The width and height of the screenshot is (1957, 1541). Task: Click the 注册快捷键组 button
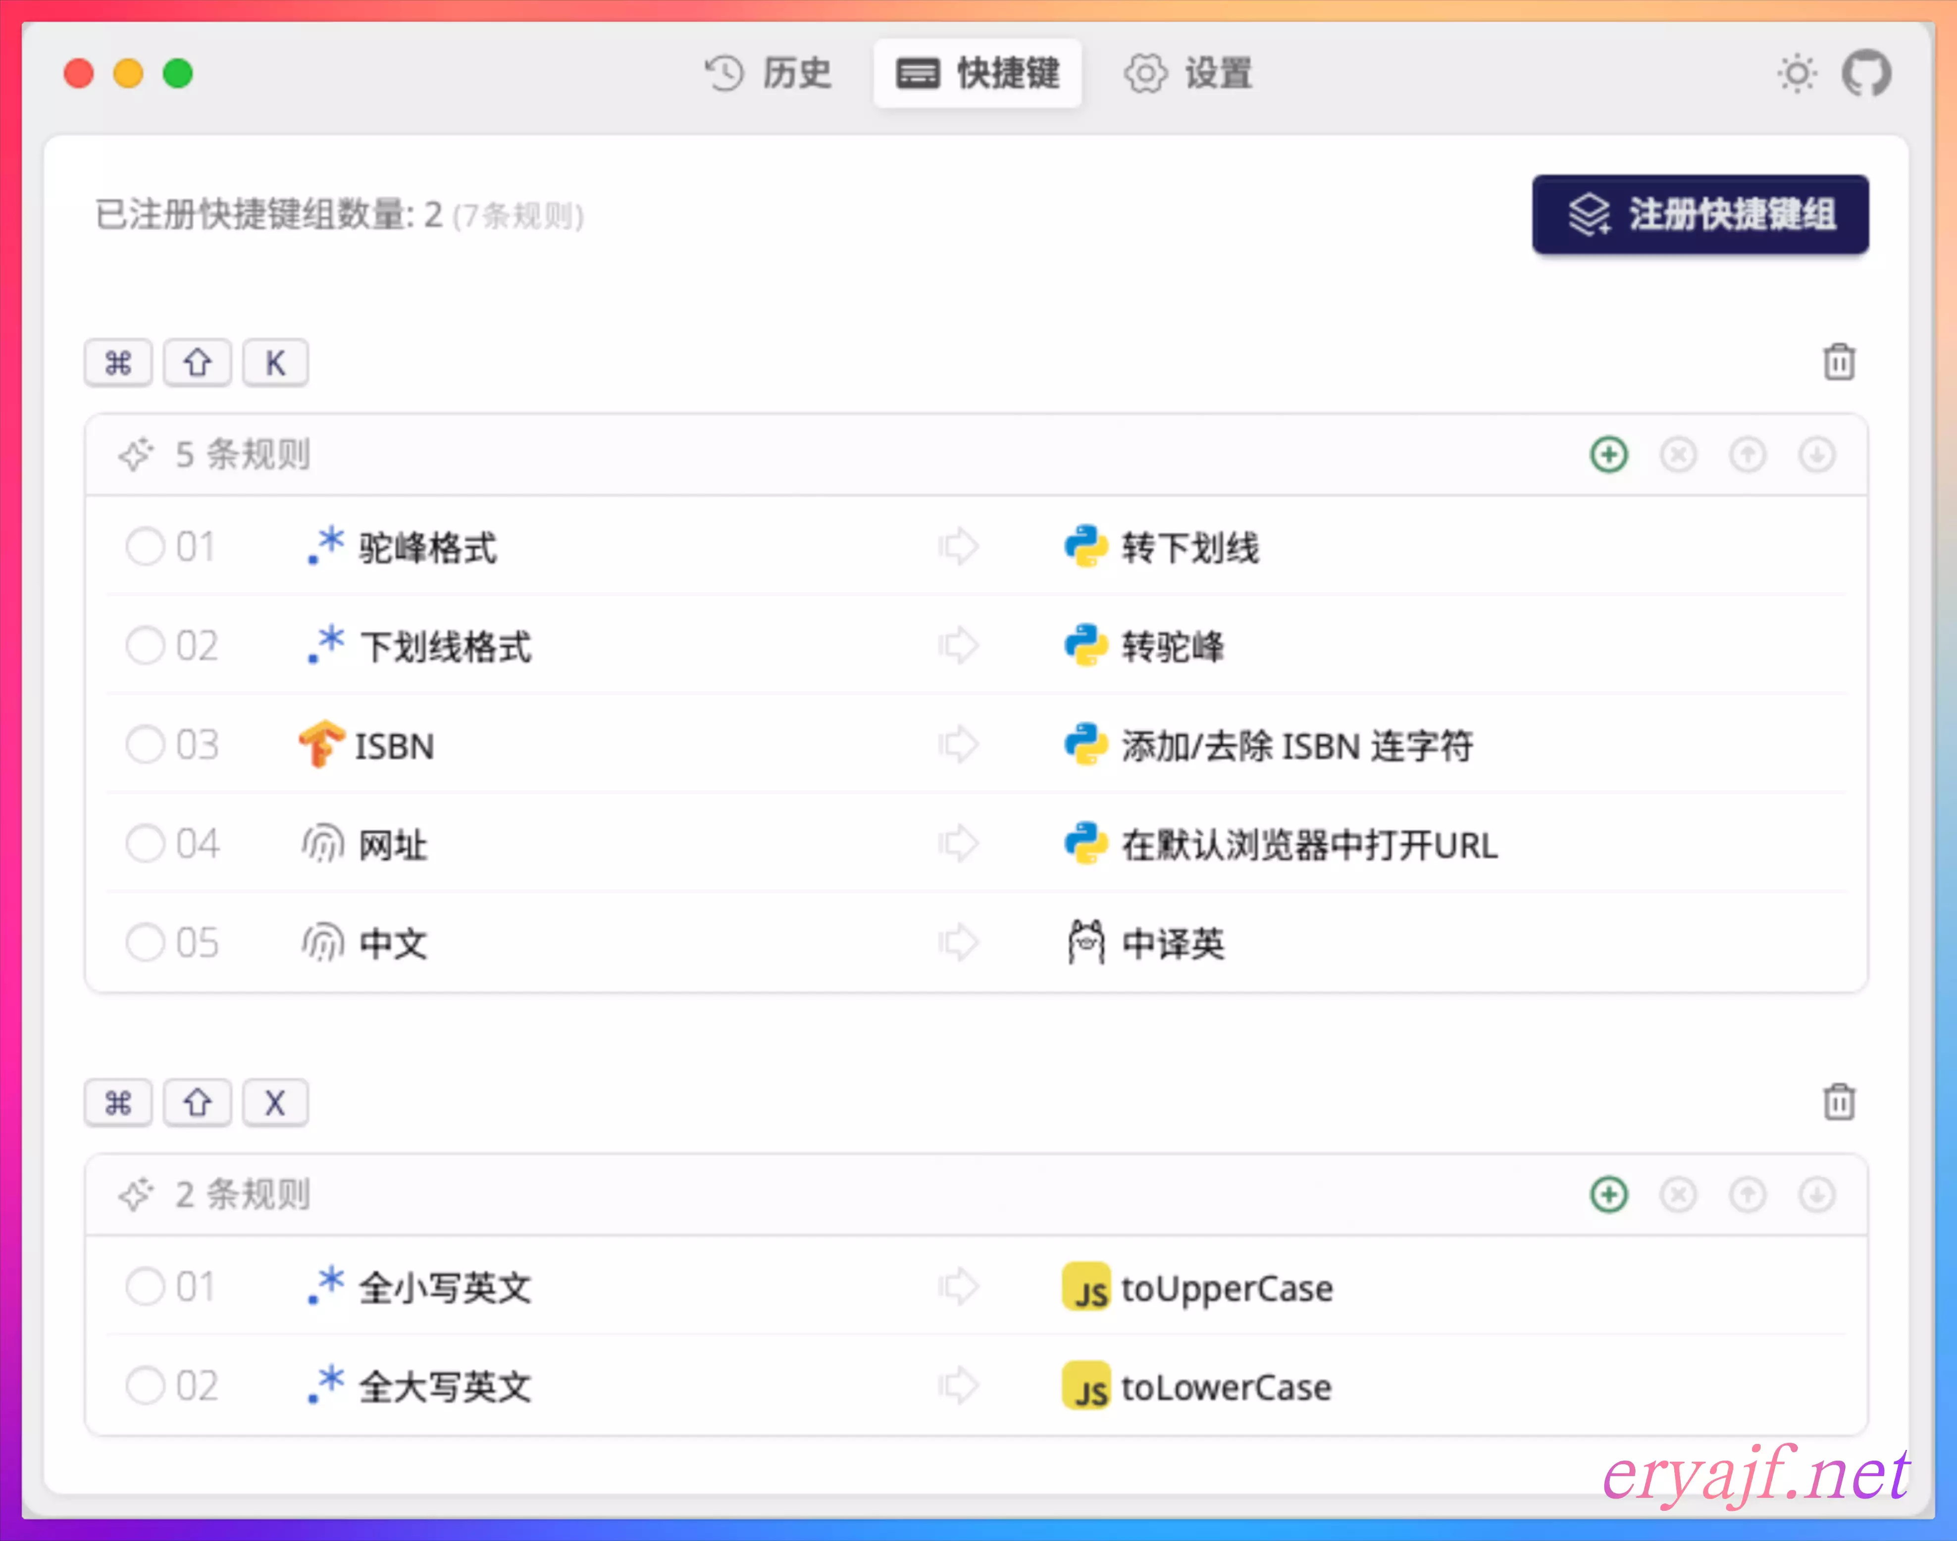tap(1699, 215)
